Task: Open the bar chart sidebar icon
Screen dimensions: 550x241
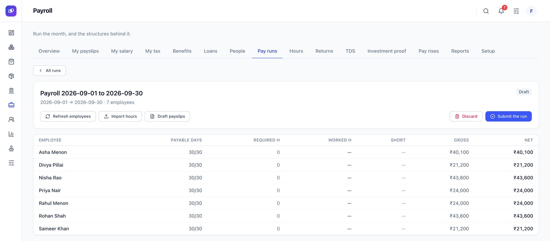Action: click(11, 134)
